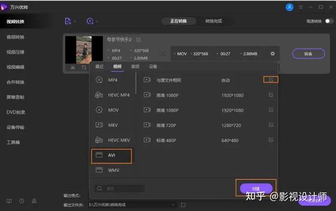Select AVI format in the list
The image size is (336, 211).
point(111,156)
